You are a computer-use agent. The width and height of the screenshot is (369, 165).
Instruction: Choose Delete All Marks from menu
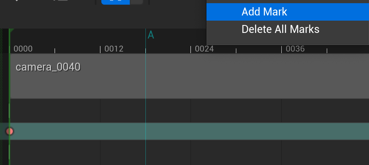[280, 29]
